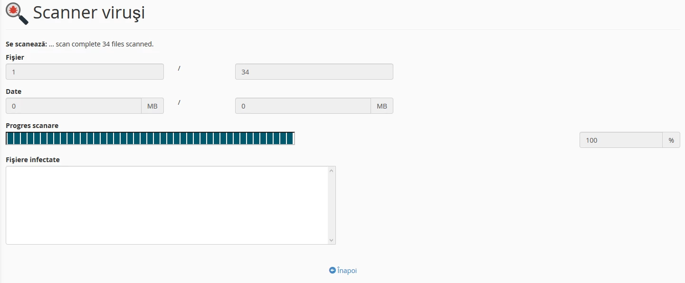Click the scan progress bar
The height and width of the screenshot is (283, 685).
(150, 138)
